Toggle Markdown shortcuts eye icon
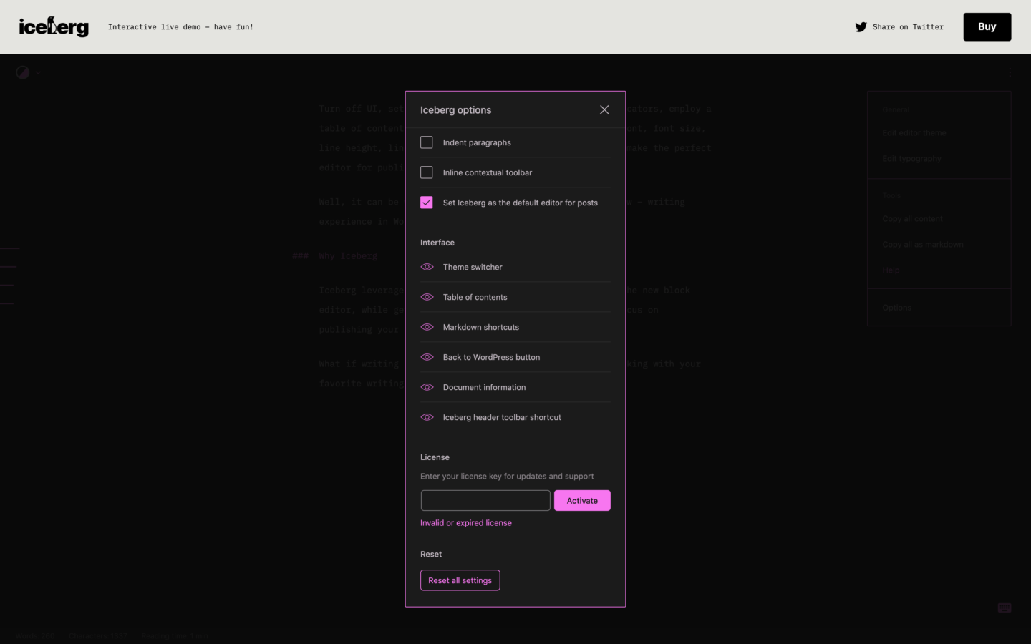Screen dimensions: 1031x644 427,327
